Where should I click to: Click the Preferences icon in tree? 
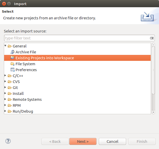pos(12,70)
